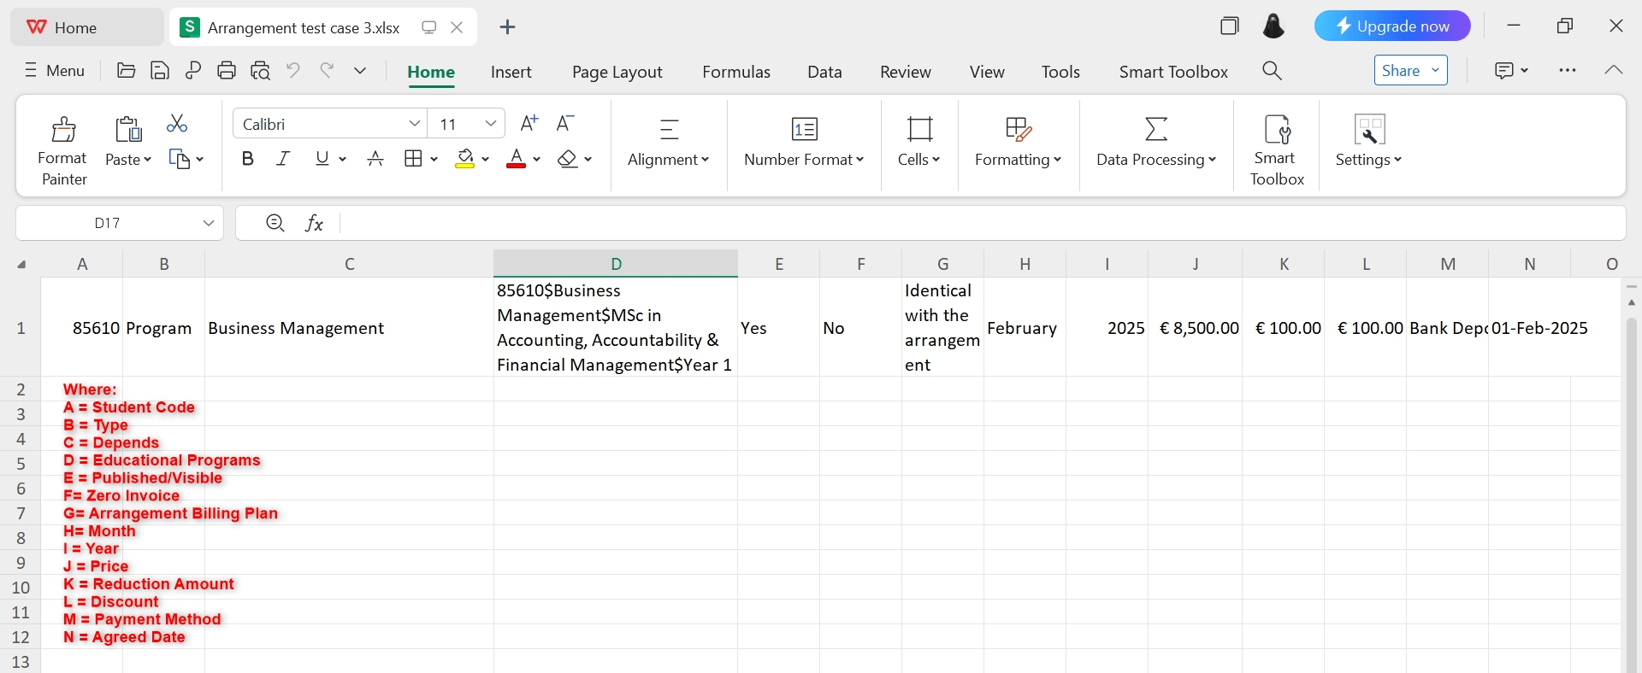Apply strikethrough formatting icon
The image size is (1642, 673).
pyautogui.click(x=375, y=159)
